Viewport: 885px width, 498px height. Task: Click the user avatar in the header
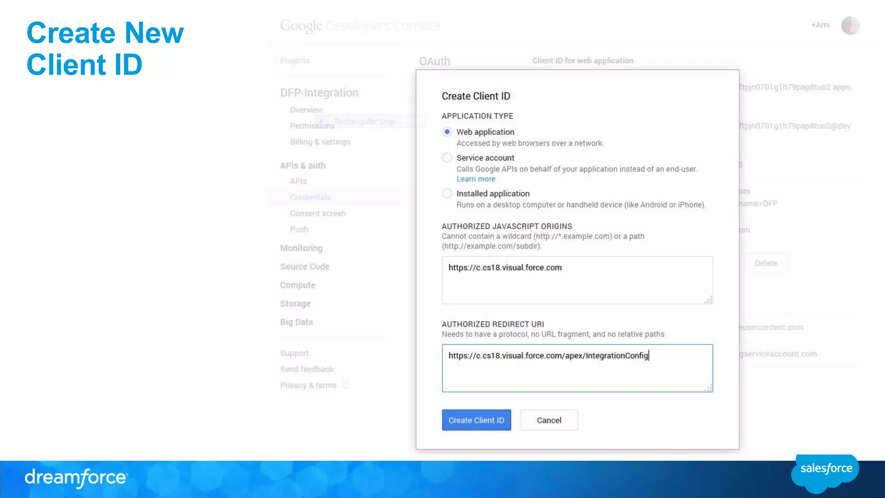(x=850, y=26)
